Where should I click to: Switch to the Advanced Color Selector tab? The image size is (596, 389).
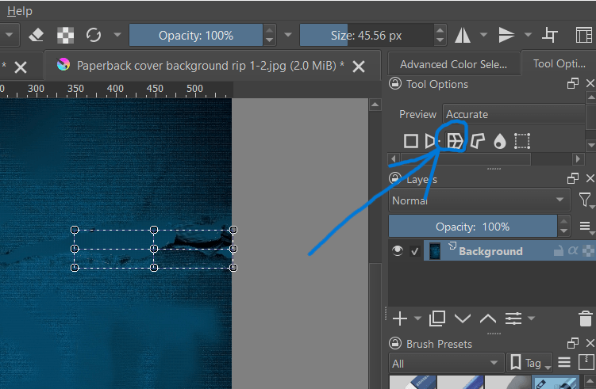click(x=452, y=64)
